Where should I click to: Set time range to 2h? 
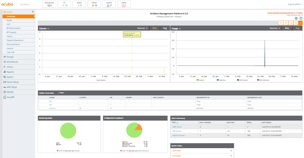click(x=281, y=23)
